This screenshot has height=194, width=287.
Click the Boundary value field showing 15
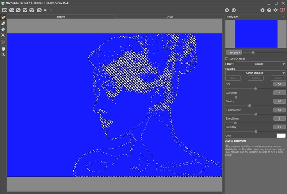point(280,127)
